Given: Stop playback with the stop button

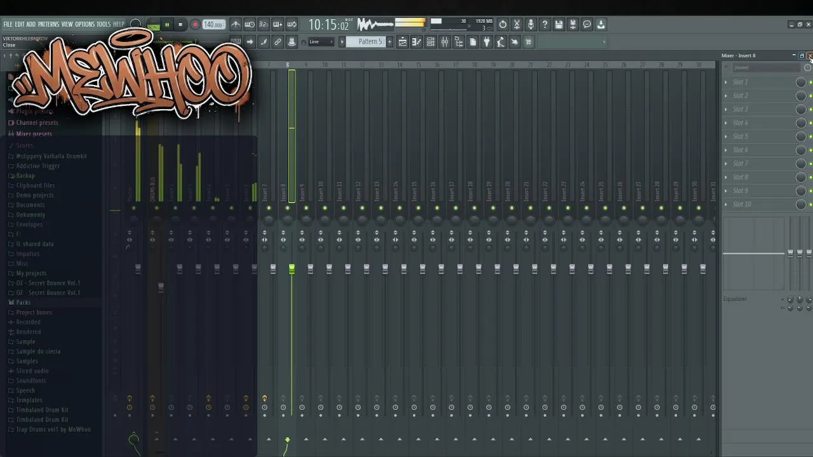Looking at the screenshot, I should [x=180, y=25].
